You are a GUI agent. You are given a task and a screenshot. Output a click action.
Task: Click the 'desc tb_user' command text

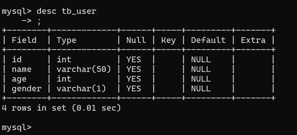[66, 11]
